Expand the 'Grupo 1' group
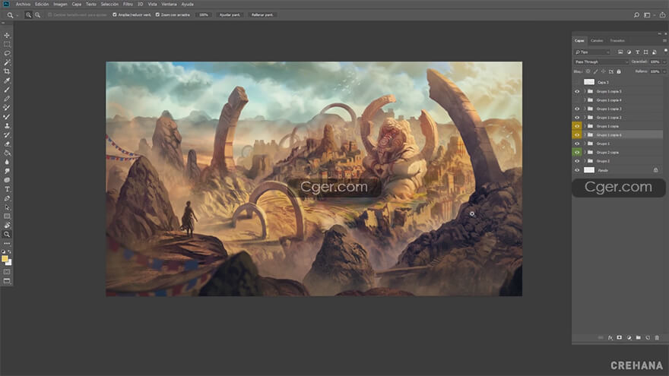The width and height of the screenshot is (669, 376). pyautogui.click(x=585, y=144)
